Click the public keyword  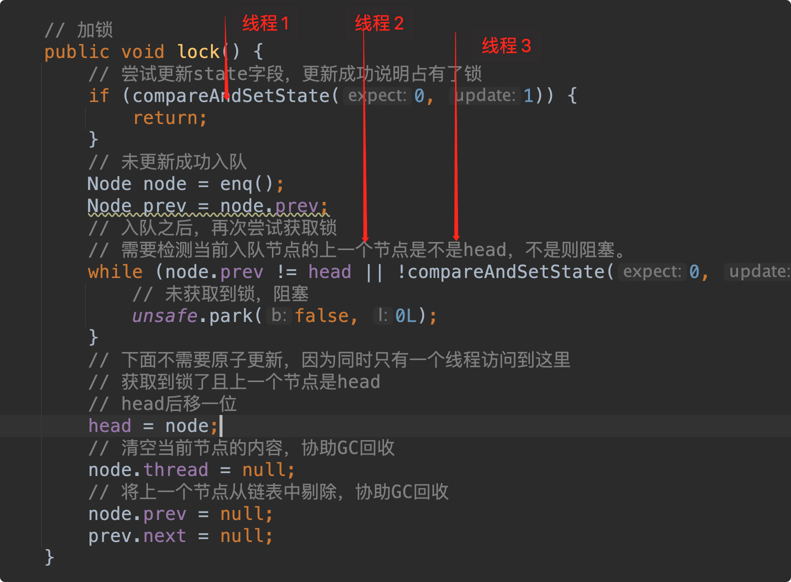point(76,52)
